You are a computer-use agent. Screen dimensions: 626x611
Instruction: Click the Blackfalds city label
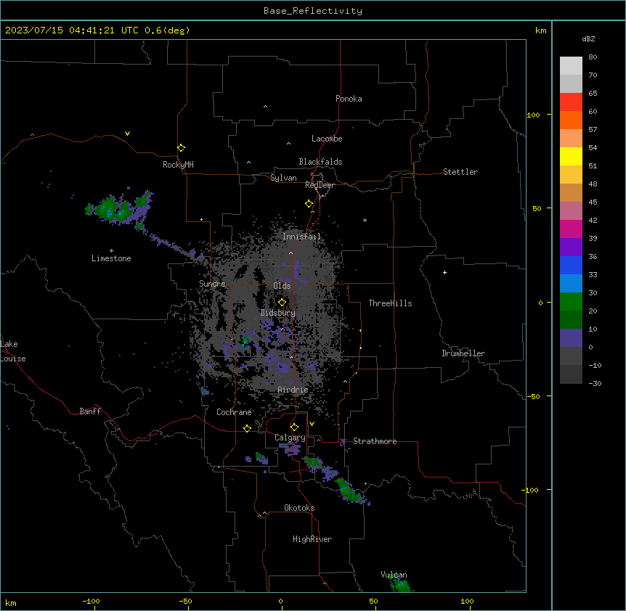[x=320, y=162]
